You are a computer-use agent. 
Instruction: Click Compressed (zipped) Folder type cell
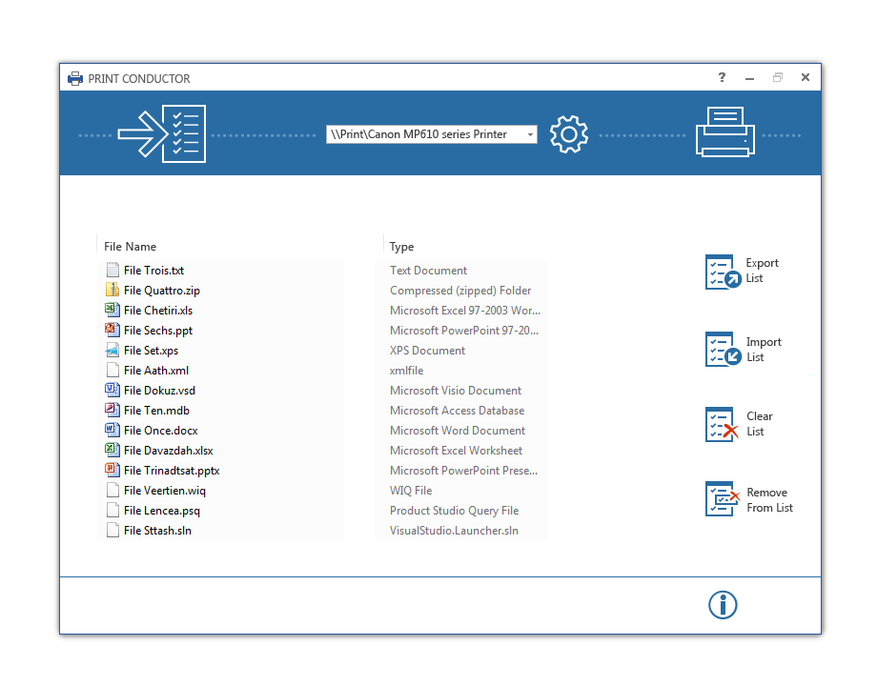[460, 291]
